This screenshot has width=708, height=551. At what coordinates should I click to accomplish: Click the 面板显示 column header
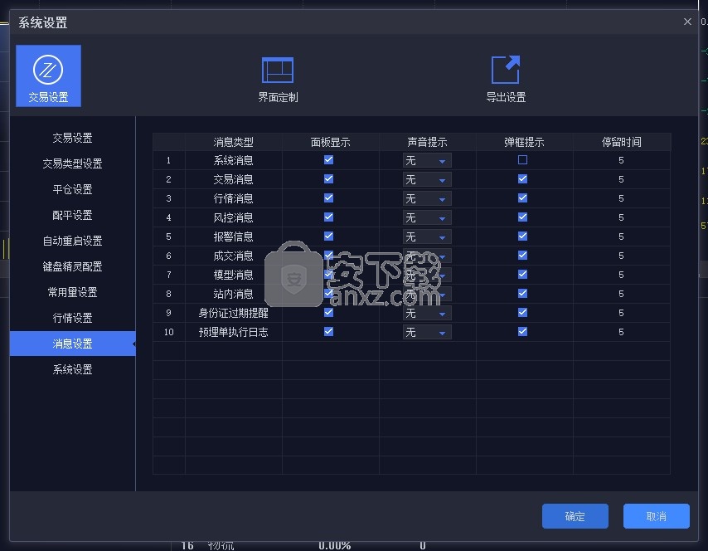[331, 142]
